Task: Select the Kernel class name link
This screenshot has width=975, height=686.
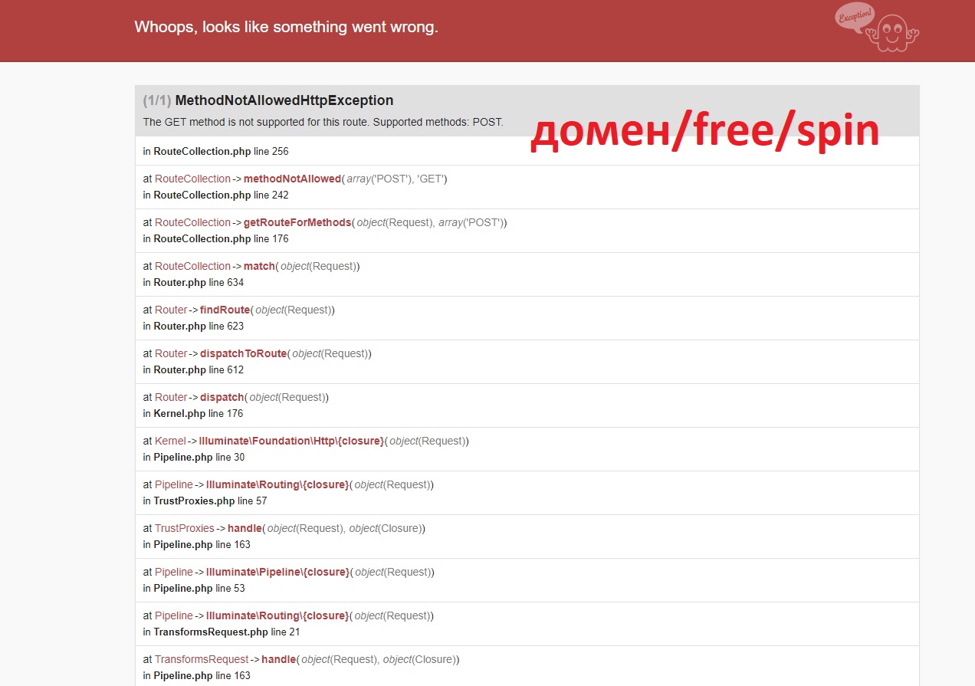Action: (x=170, y=441)
